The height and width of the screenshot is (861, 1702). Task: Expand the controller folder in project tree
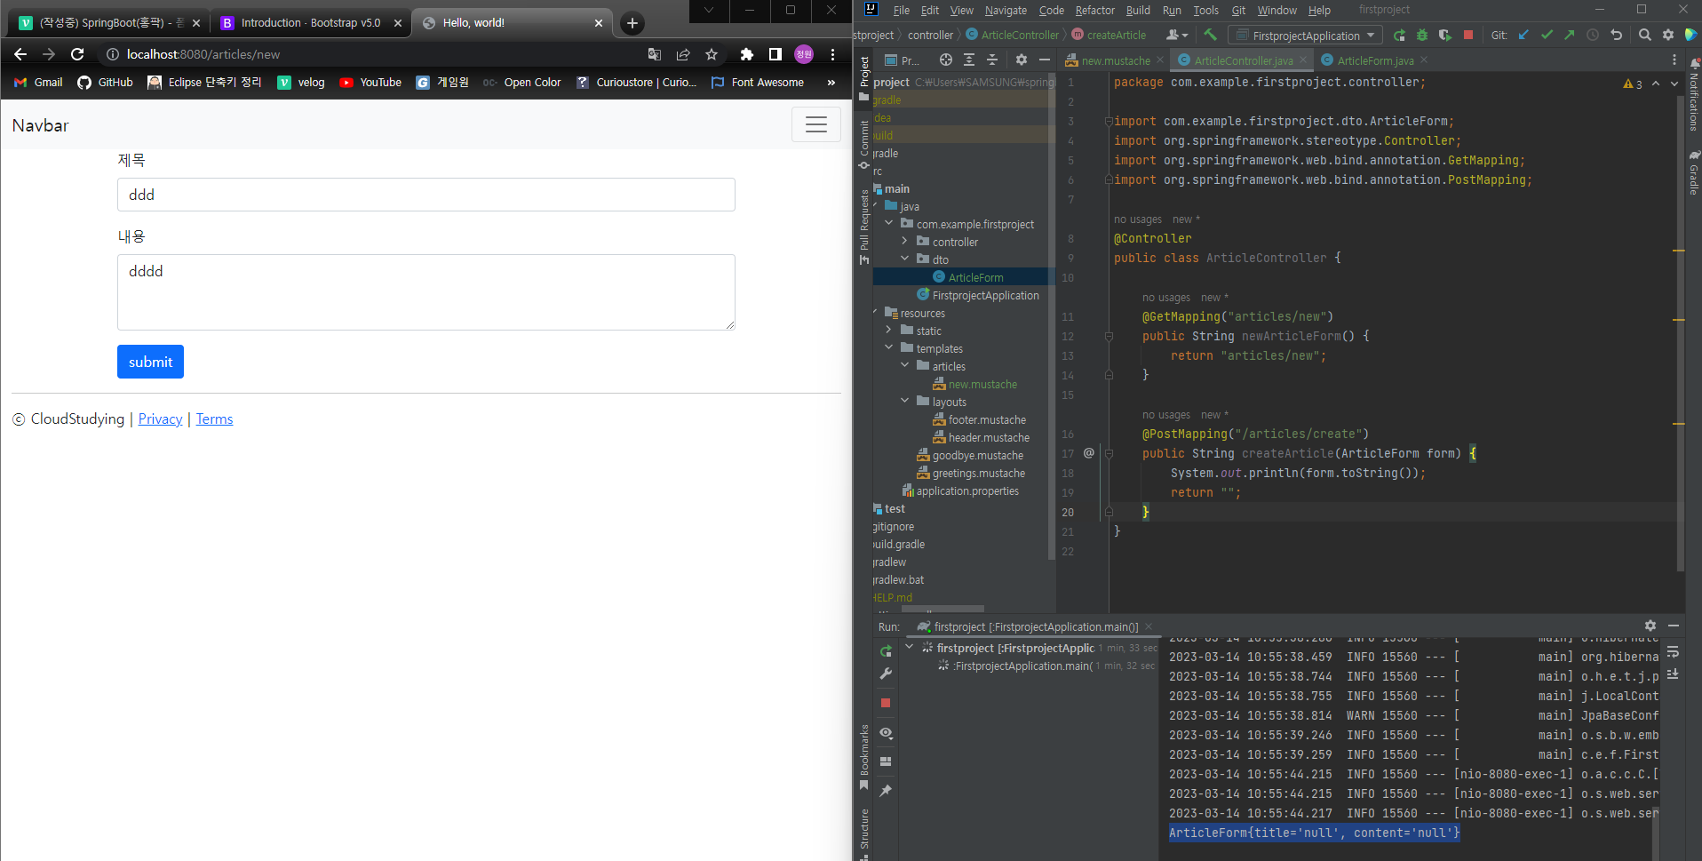click(905, 241)
